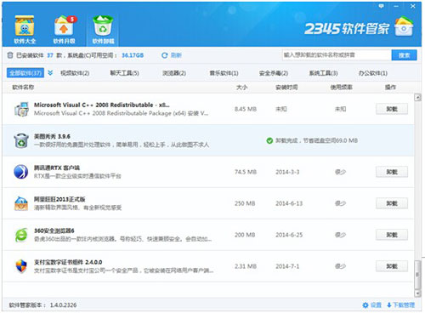Click the recycle bin icon of 美图秀秀 3.9.6
This screenshot has width=425, height=313.
[x=21, y=140]
